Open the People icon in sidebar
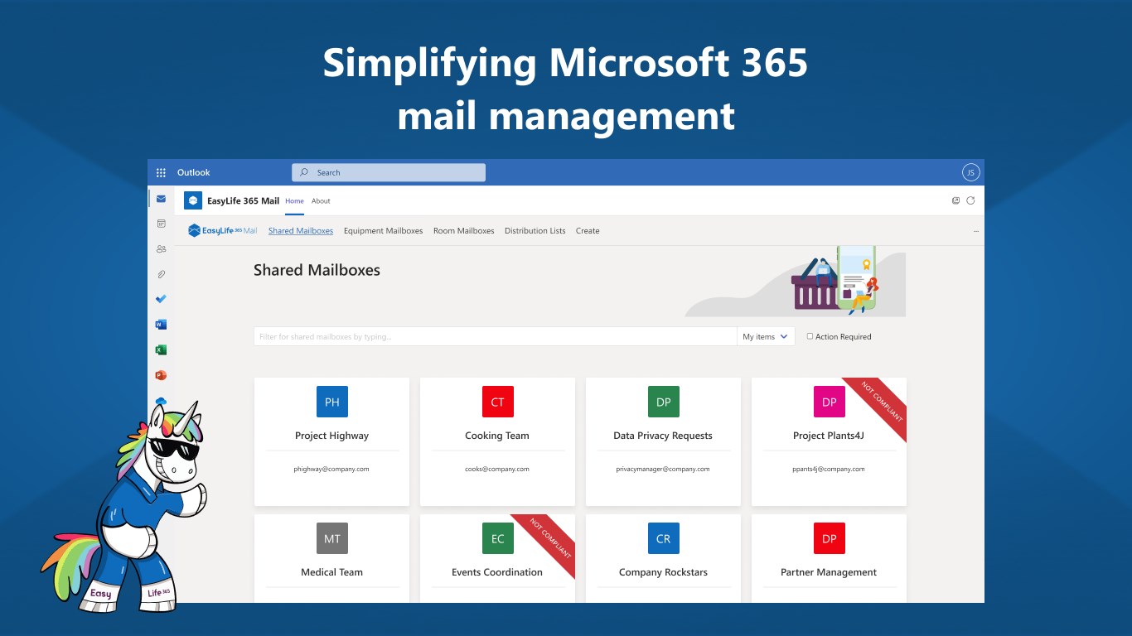The width and height of the screenshot is (1132, 636). pyautogui.click(x=161, y=248)
